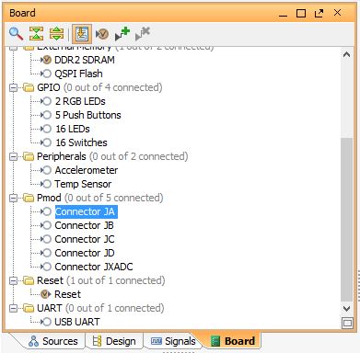360x353 pixels.
Task: Select the Board tab
Action: point(234,341)
